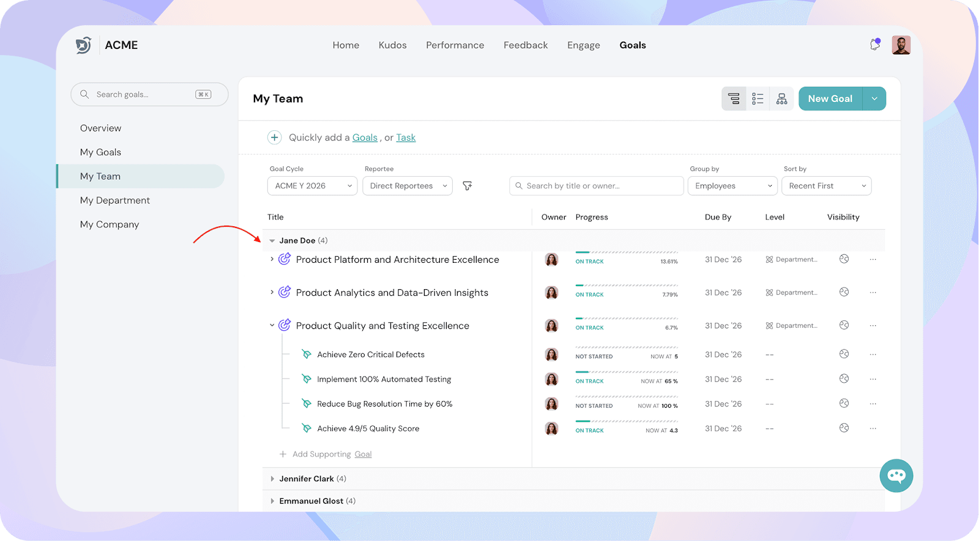Click department level icon for Product Analytics row
979x541 pixels.
[x=769, y=293]
